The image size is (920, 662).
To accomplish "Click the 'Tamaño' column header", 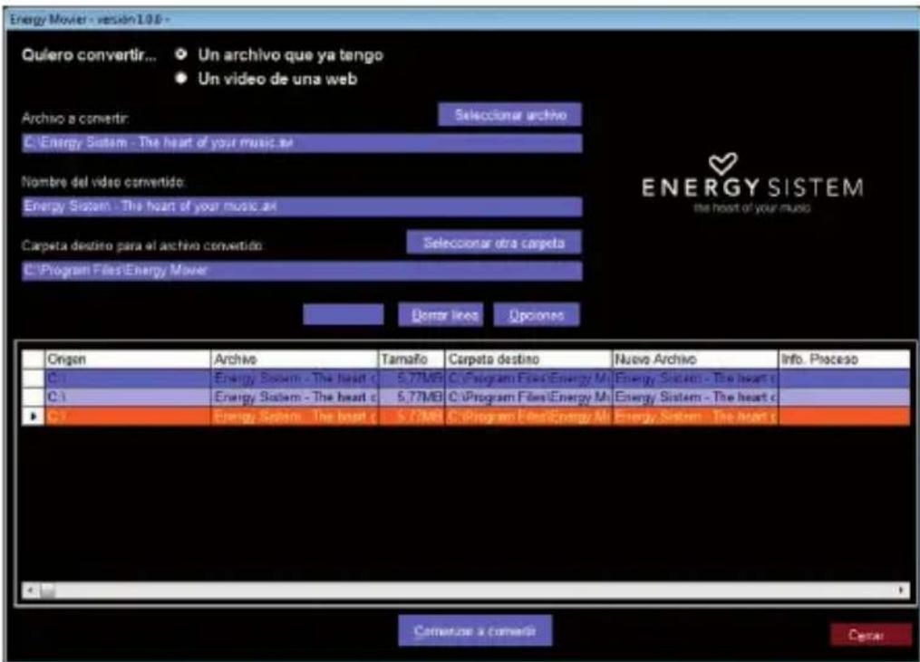I will 412,359.
